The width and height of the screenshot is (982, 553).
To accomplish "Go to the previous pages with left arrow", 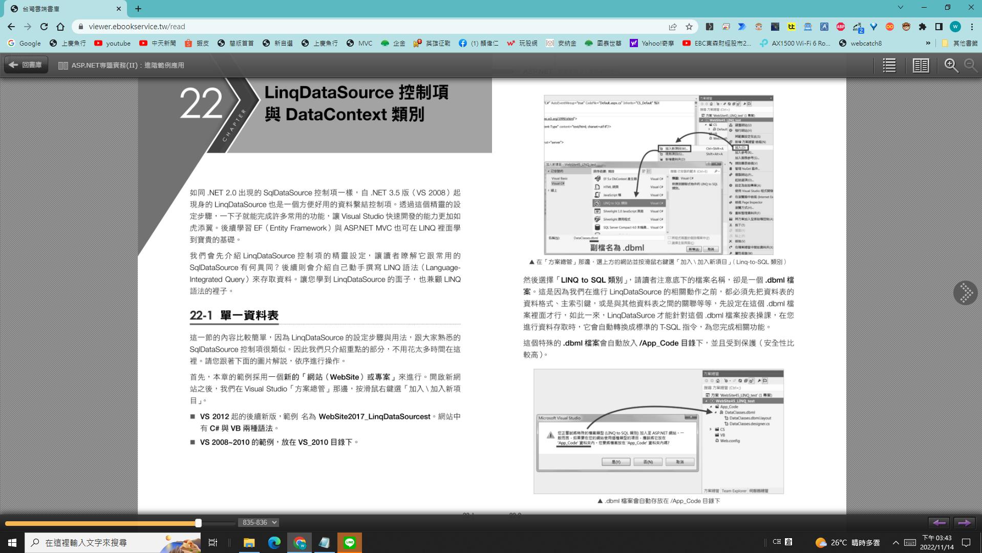I will click(x=939, y=523).
